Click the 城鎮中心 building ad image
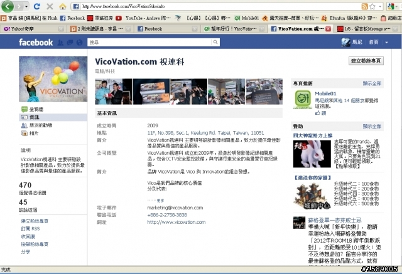Viewport: 402px width, 274px height. [x=312, y=196]
